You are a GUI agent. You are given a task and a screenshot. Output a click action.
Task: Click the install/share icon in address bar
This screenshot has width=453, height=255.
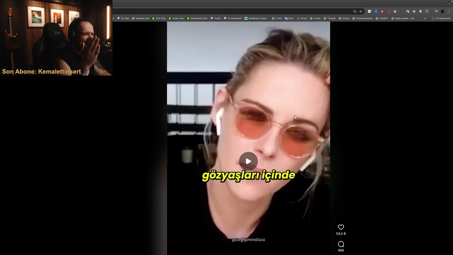[355, 11]
